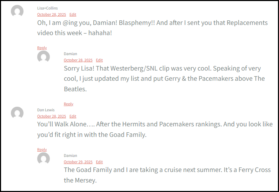279x192 pixels.
Task: Open the date link on Lisa+Collins's comment
Action: (51, 14)
